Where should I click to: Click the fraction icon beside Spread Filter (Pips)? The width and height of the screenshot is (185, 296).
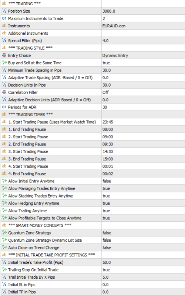(x=4, y=41)
